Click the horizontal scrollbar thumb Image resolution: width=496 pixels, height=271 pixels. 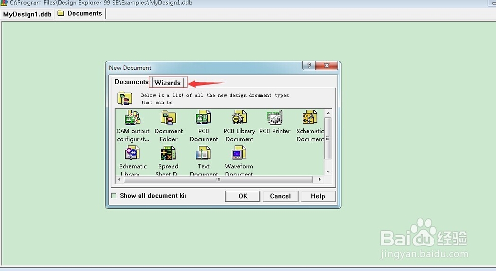pos(218,179)
